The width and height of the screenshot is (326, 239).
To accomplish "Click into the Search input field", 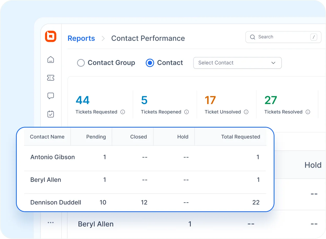I will click(x=283, y=37).
